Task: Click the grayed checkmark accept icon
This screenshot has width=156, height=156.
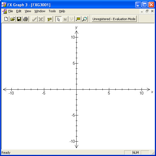Action: tap(34, 19)
